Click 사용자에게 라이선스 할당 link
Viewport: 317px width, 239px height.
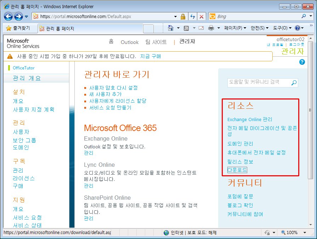coord(118,101)
